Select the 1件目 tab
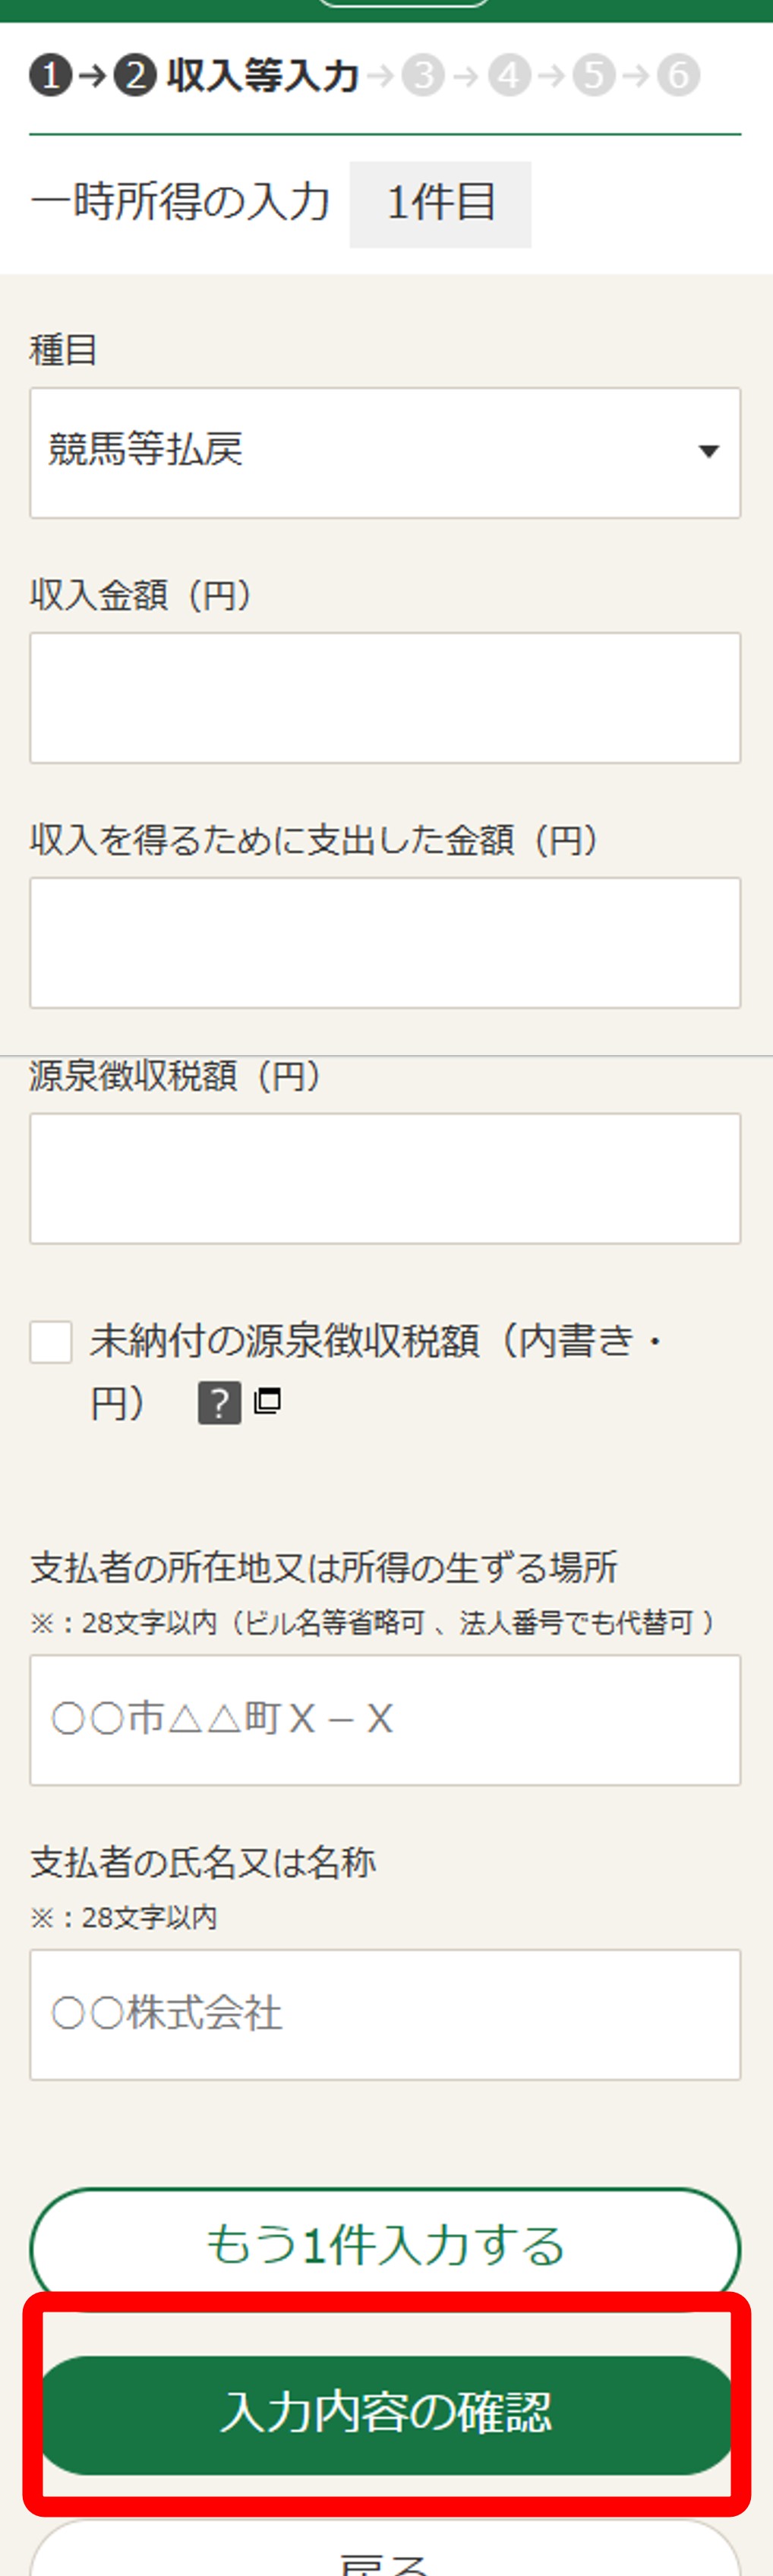773x2576 pixels. 440,204
